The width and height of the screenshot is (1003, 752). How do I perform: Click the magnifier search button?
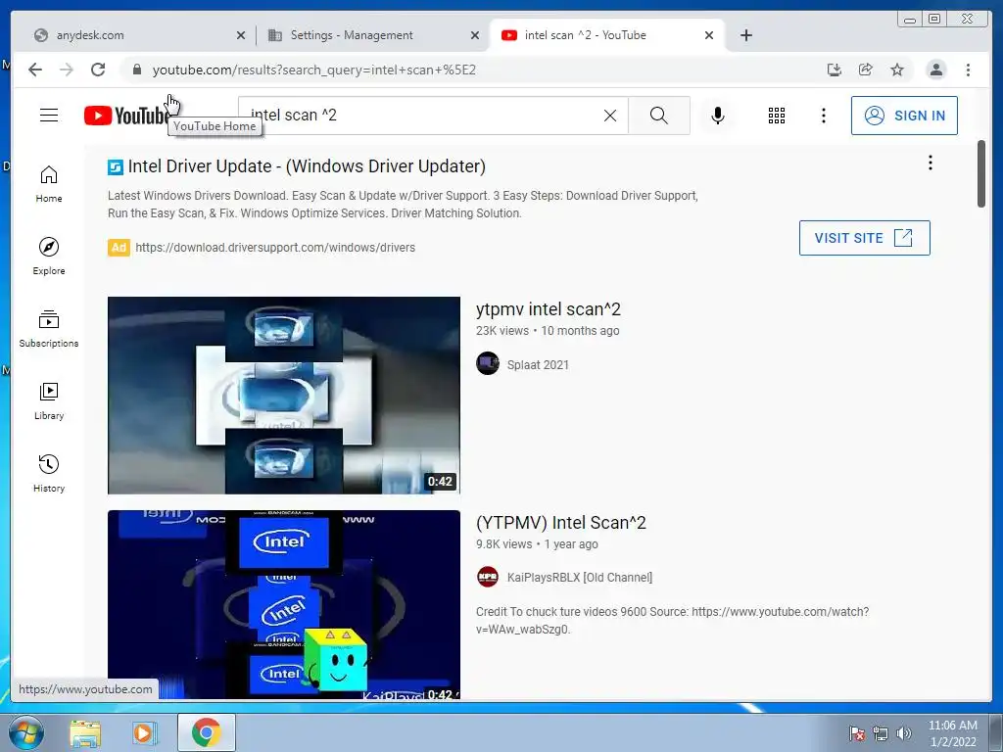coord(659,116)
